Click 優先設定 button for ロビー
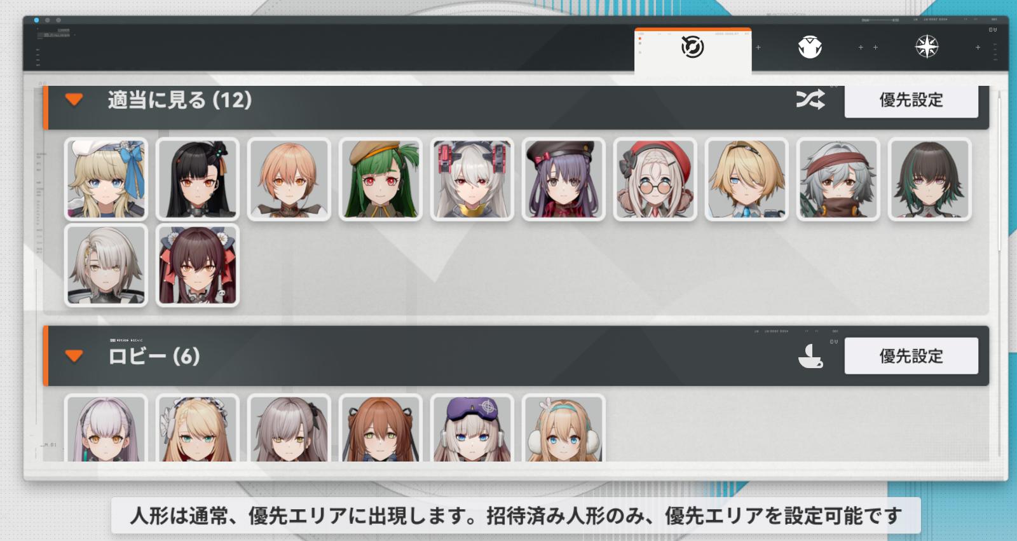Image resolution: width=1017 pixels, height=541 pixels. [x=911, y=356]
